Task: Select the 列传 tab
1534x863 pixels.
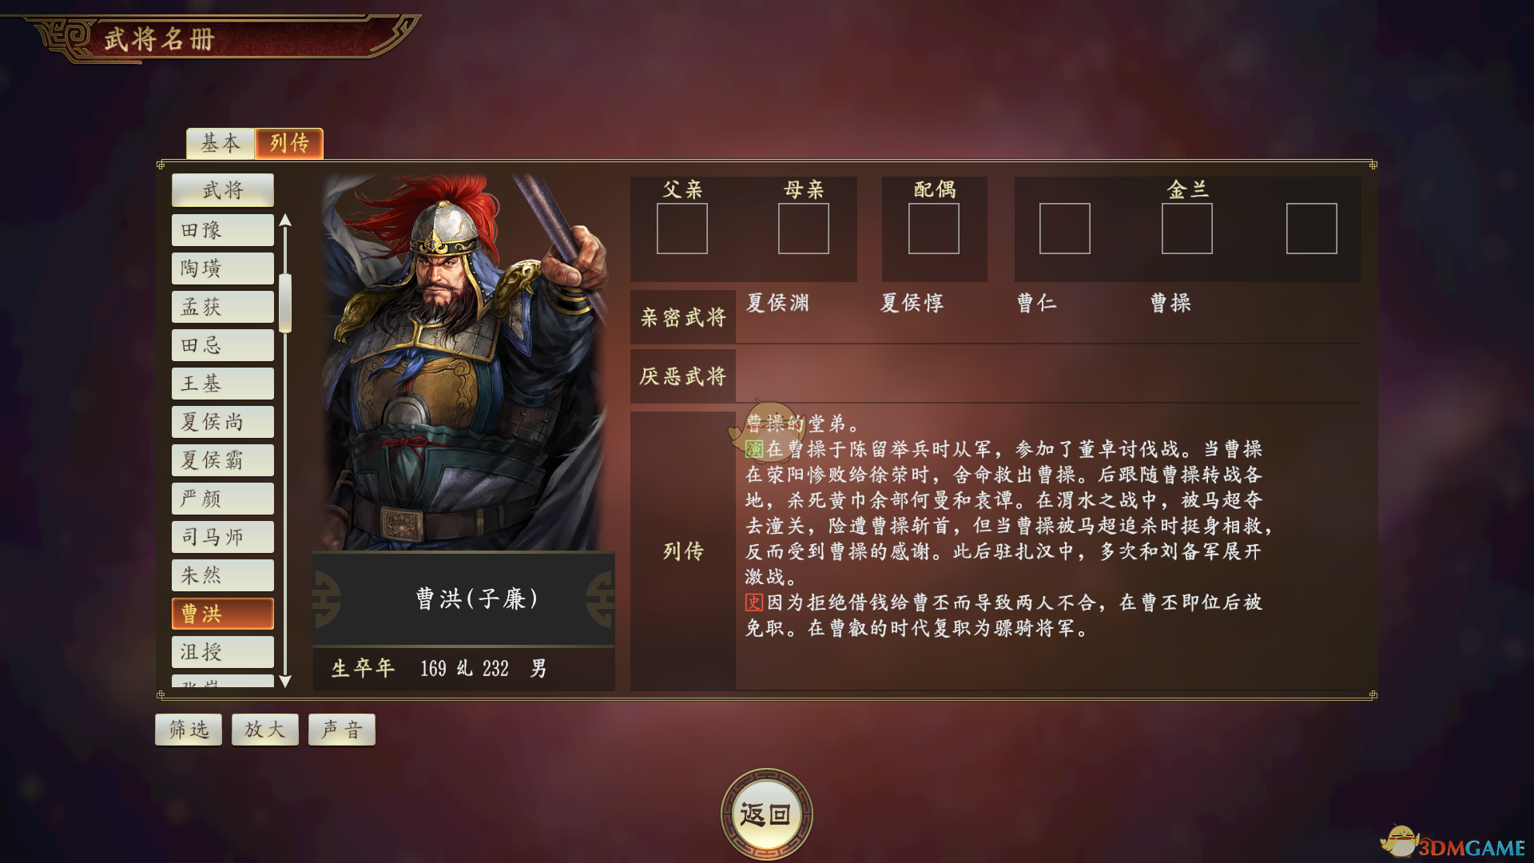Action: [x=289, y=143]
